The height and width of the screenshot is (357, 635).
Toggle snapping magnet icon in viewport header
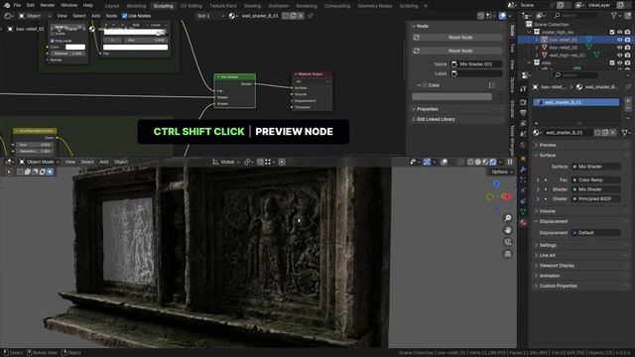coord(260,162)
